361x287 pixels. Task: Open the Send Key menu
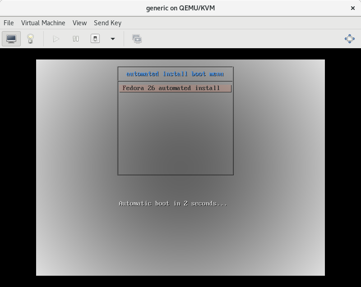click(107, 23)
